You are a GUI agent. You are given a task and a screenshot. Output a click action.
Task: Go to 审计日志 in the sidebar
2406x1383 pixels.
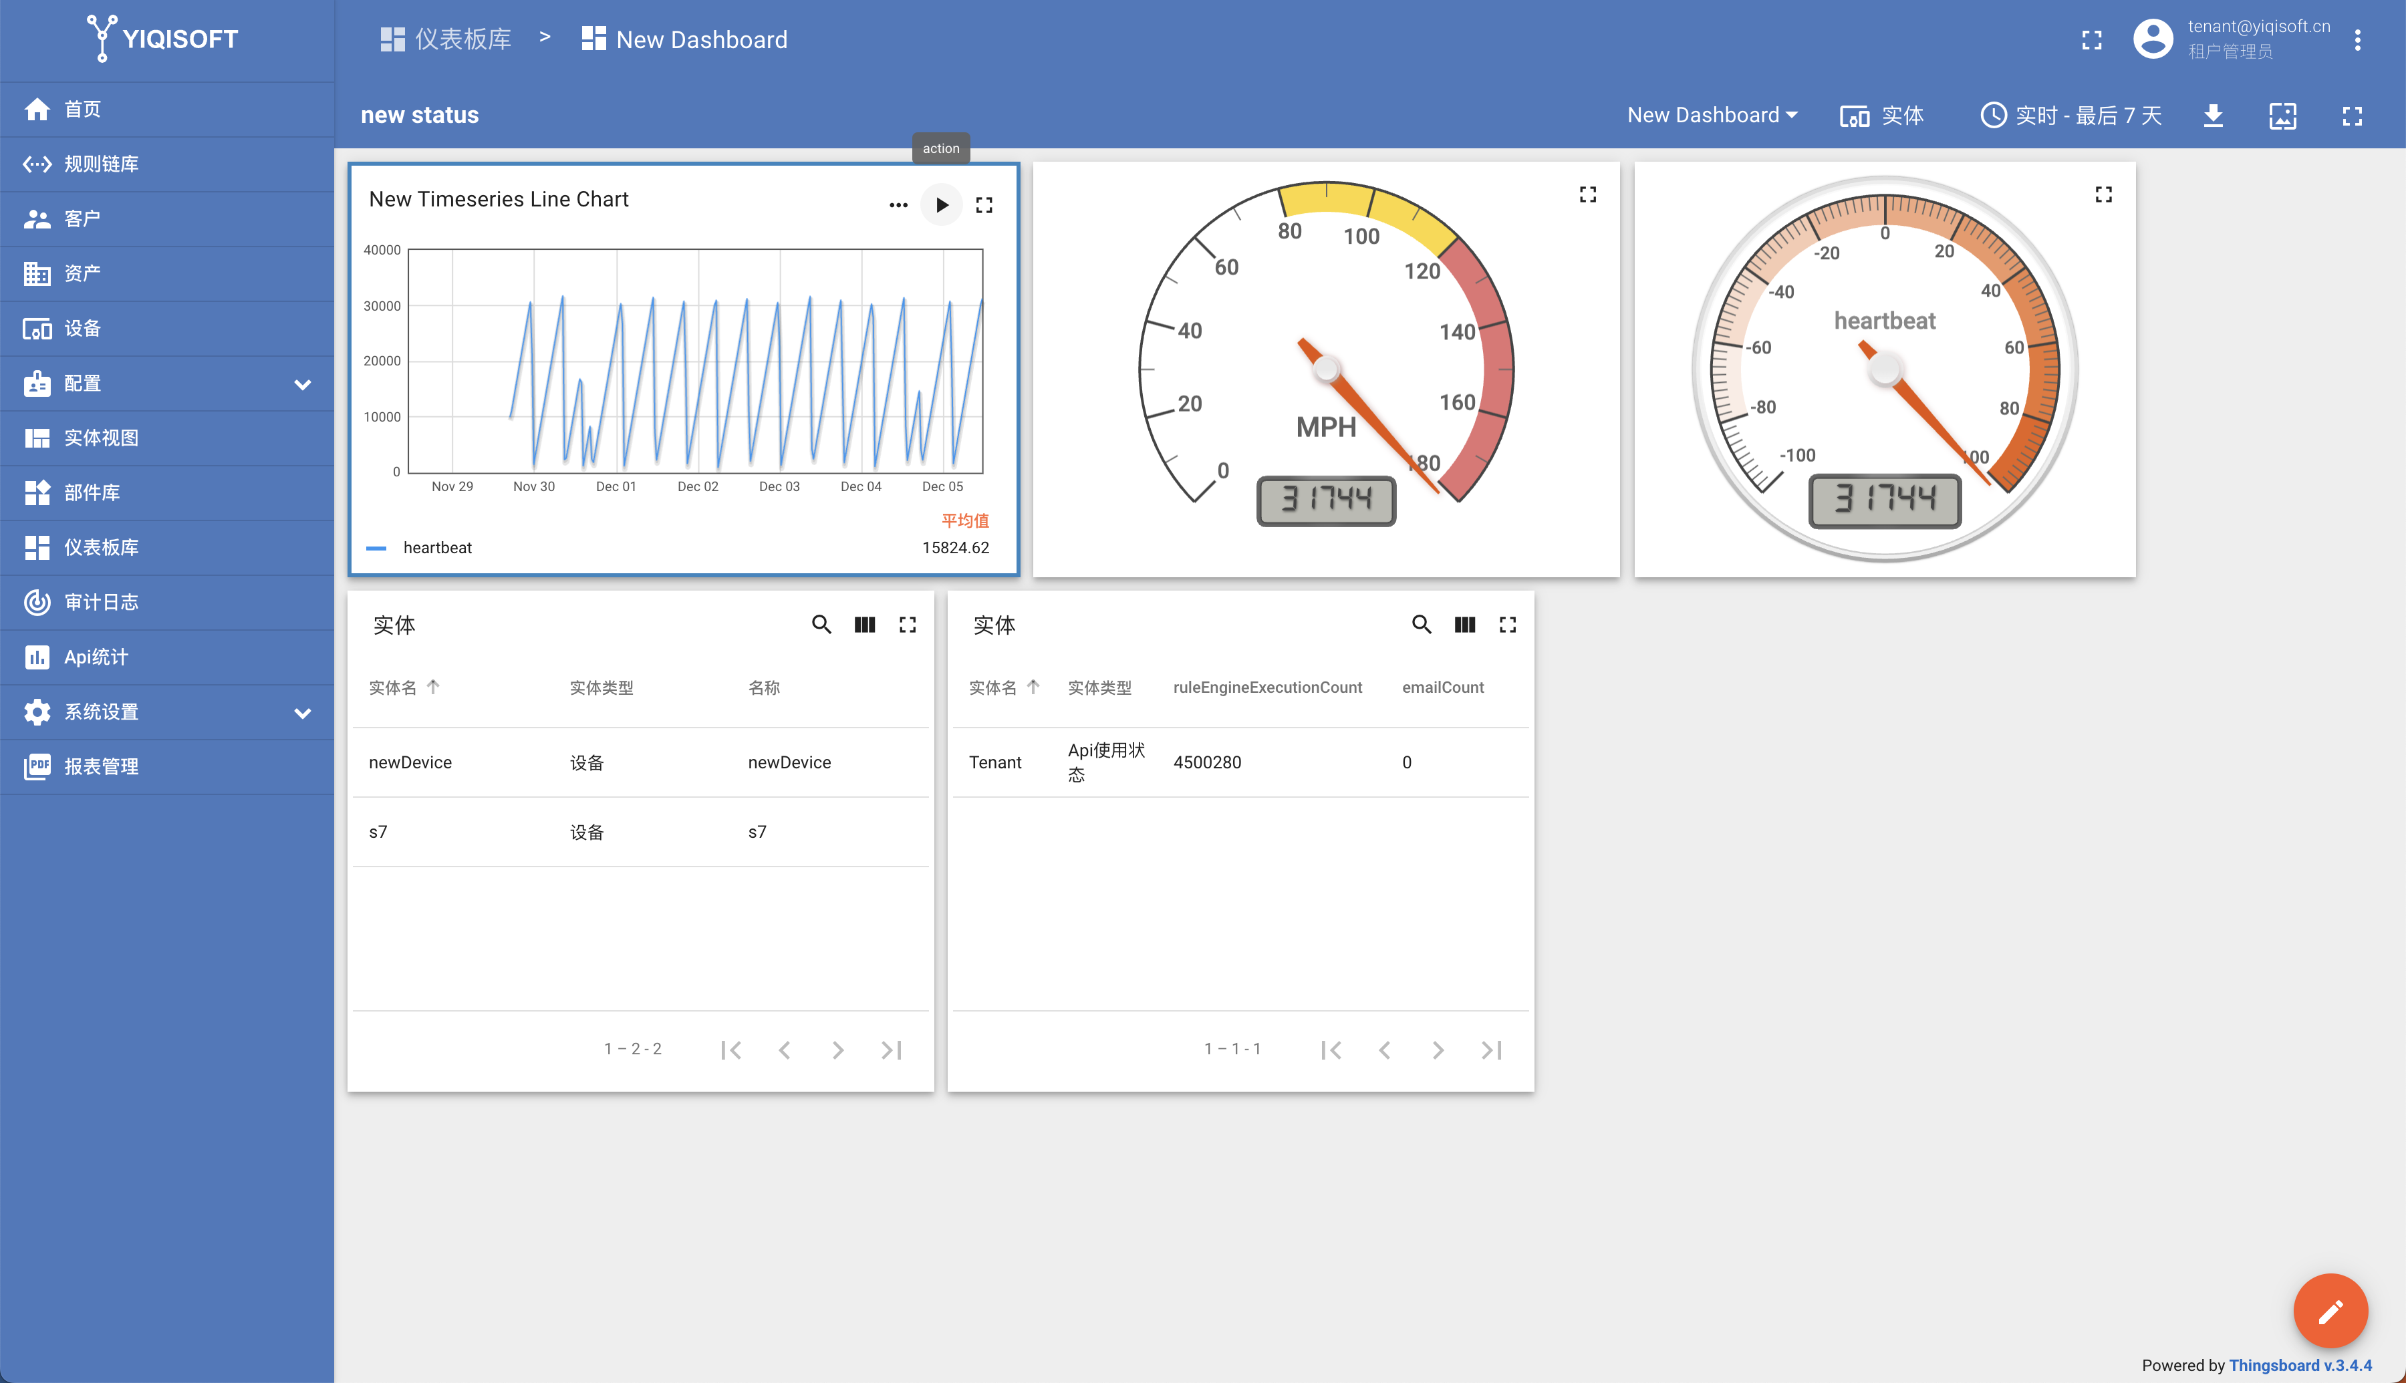click(101, 602)
